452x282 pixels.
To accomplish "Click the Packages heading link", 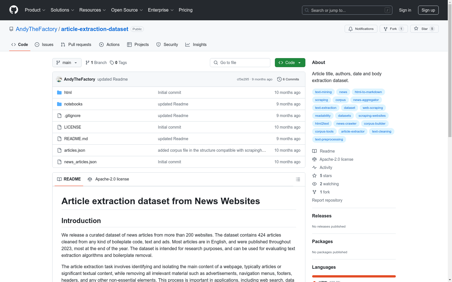I will (x=322, y=241).
